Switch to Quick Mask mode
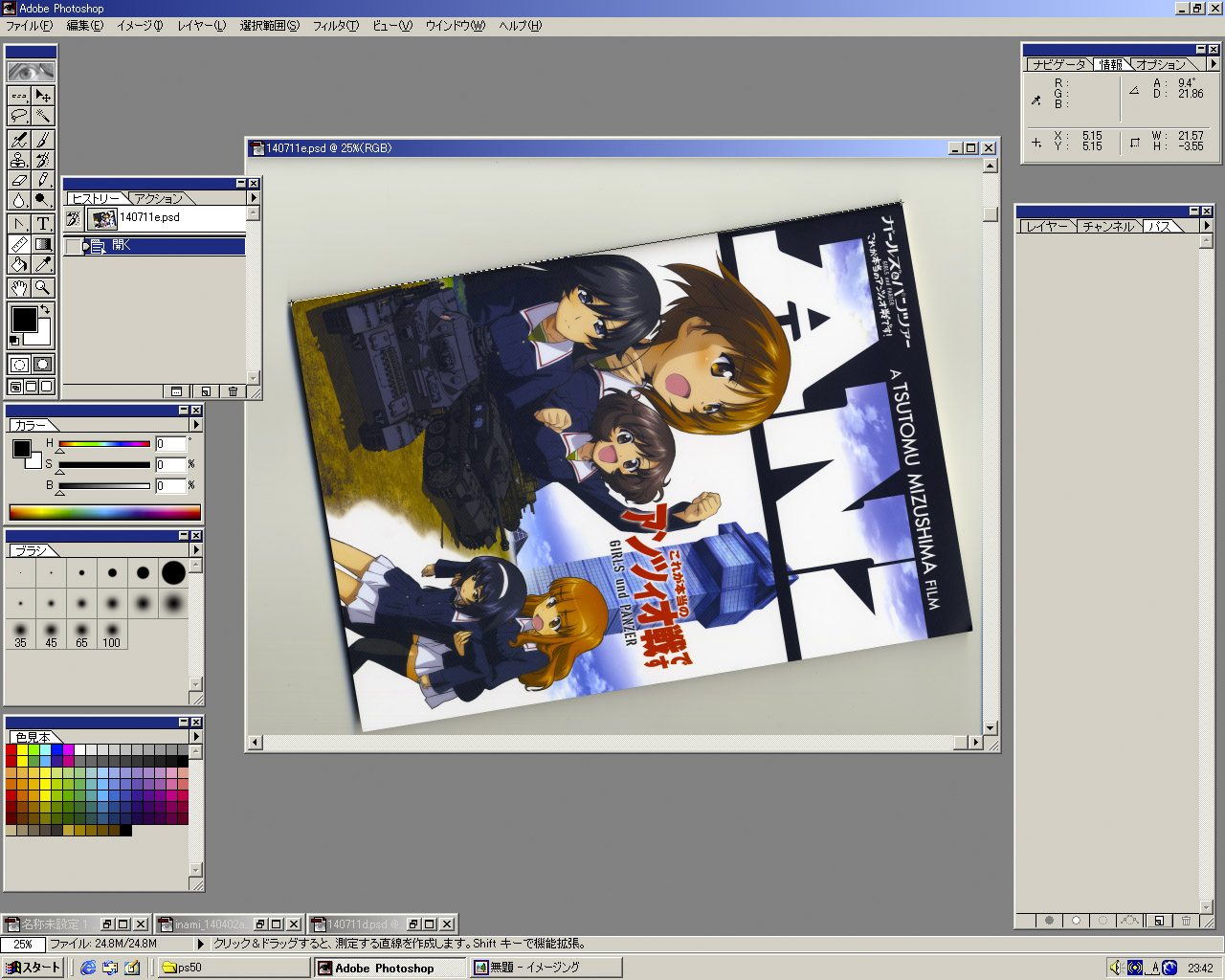 43,365
